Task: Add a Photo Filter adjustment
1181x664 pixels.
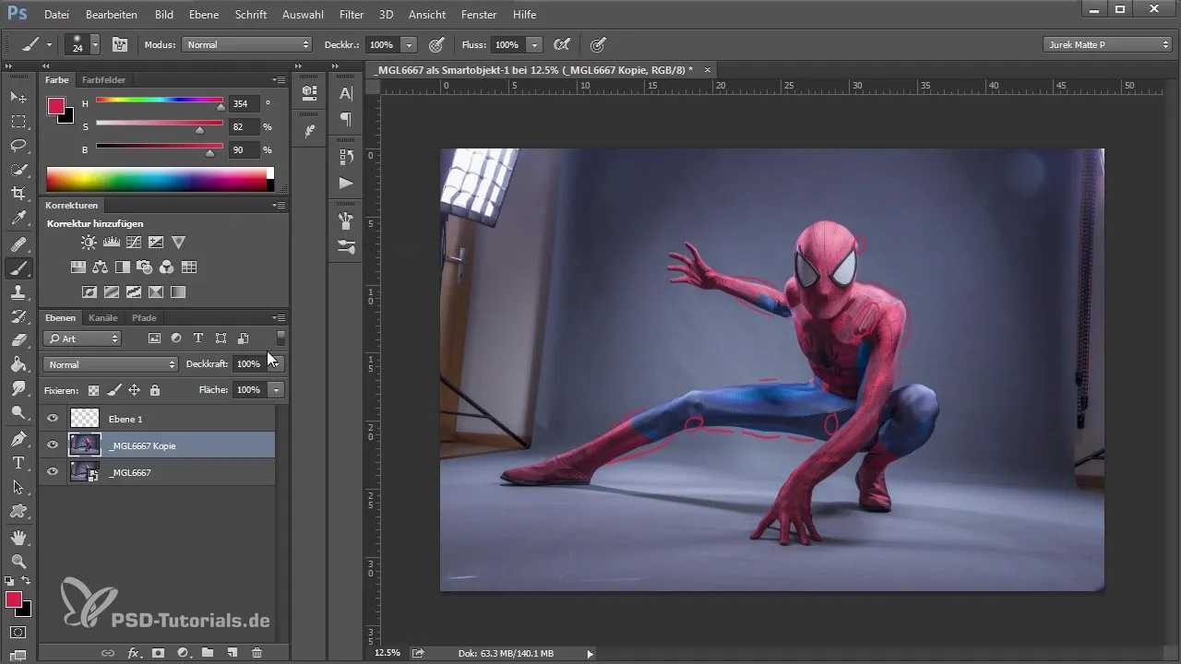Action: 144,267
